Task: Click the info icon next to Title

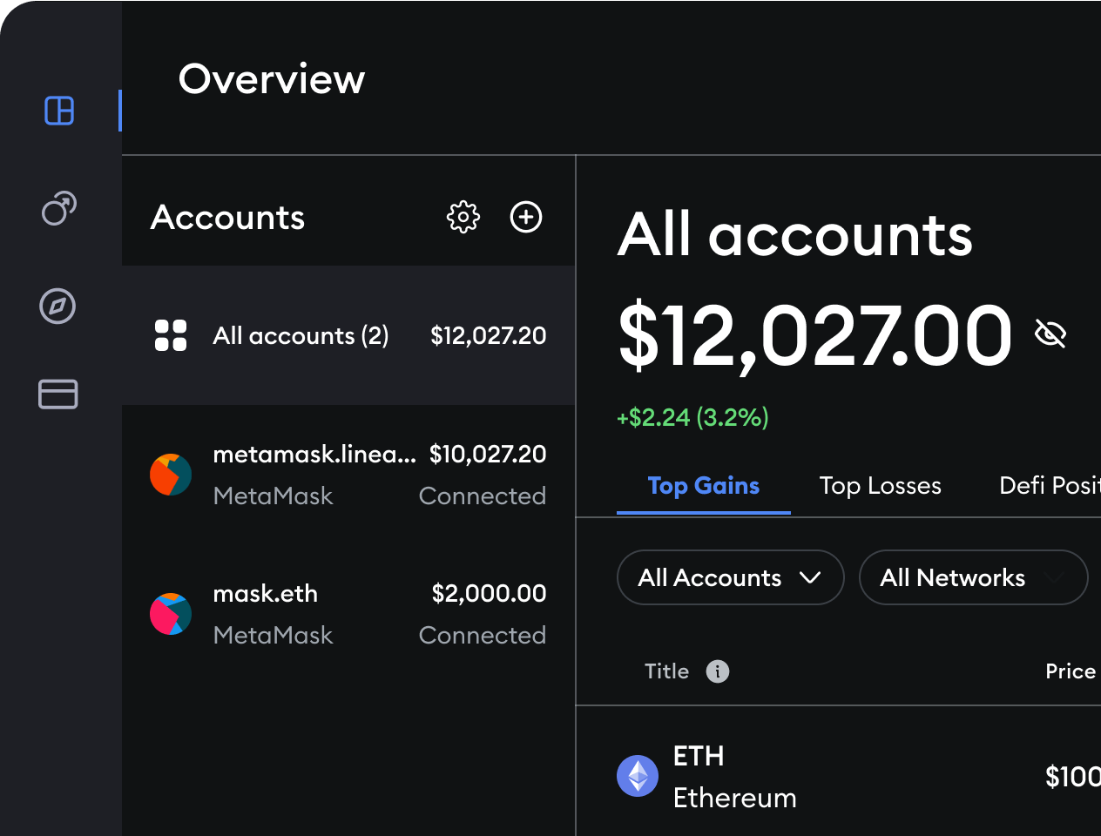Action: point(718,671)
